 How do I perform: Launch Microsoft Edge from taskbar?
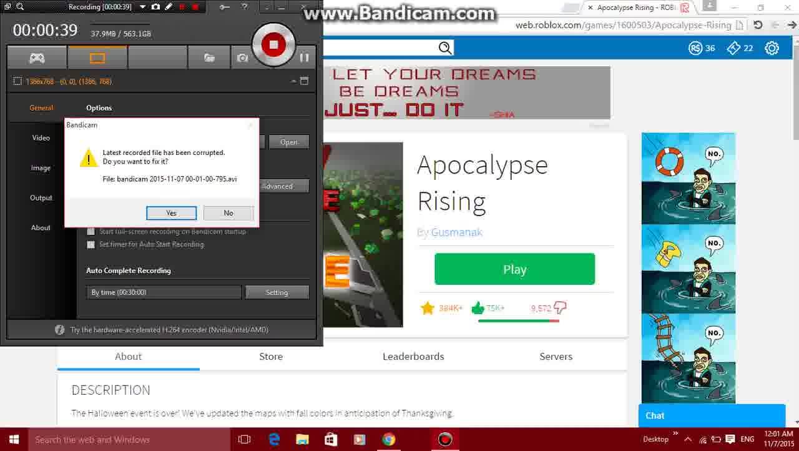click(274, 440)
